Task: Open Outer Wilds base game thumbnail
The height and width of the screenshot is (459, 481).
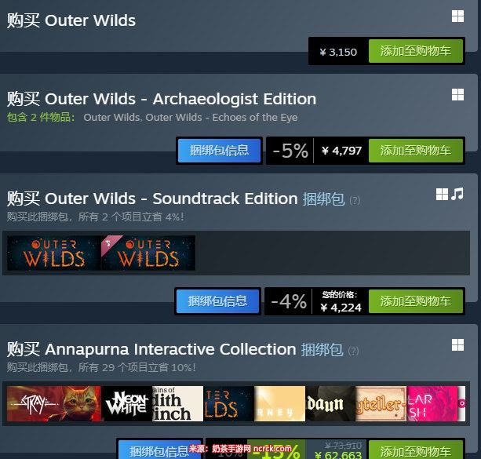Action: tap(53, 253)
